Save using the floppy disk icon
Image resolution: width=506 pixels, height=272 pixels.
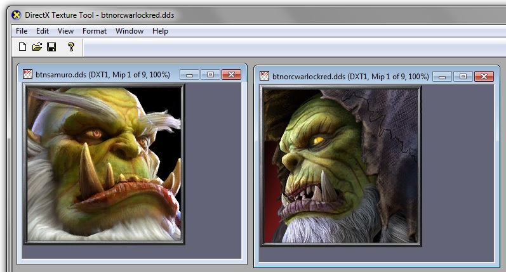51,47
